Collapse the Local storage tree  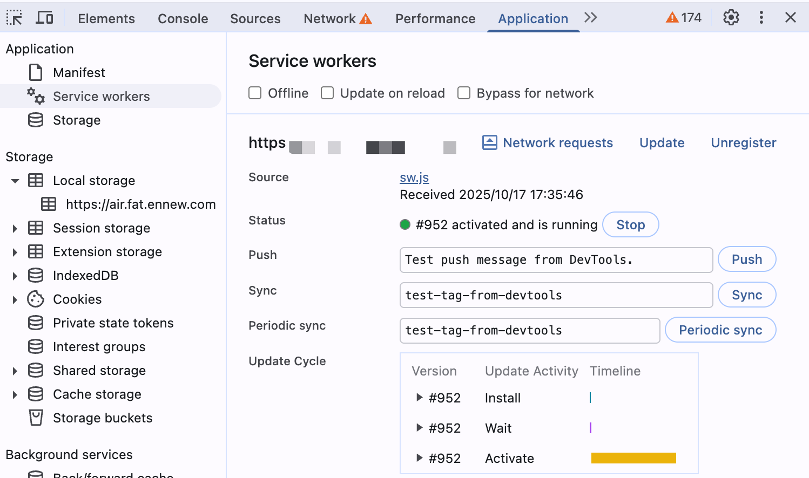coord(15,181)
